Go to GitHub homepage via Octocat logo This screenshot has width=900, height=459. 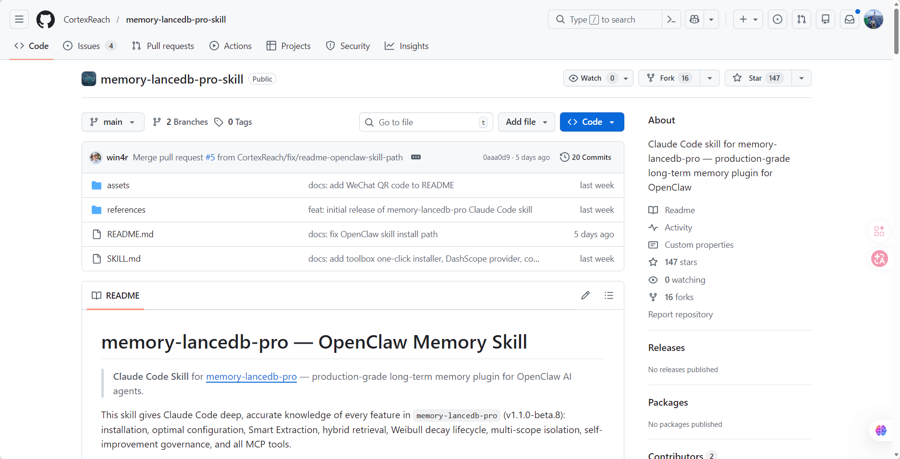(x=46, y=19)
